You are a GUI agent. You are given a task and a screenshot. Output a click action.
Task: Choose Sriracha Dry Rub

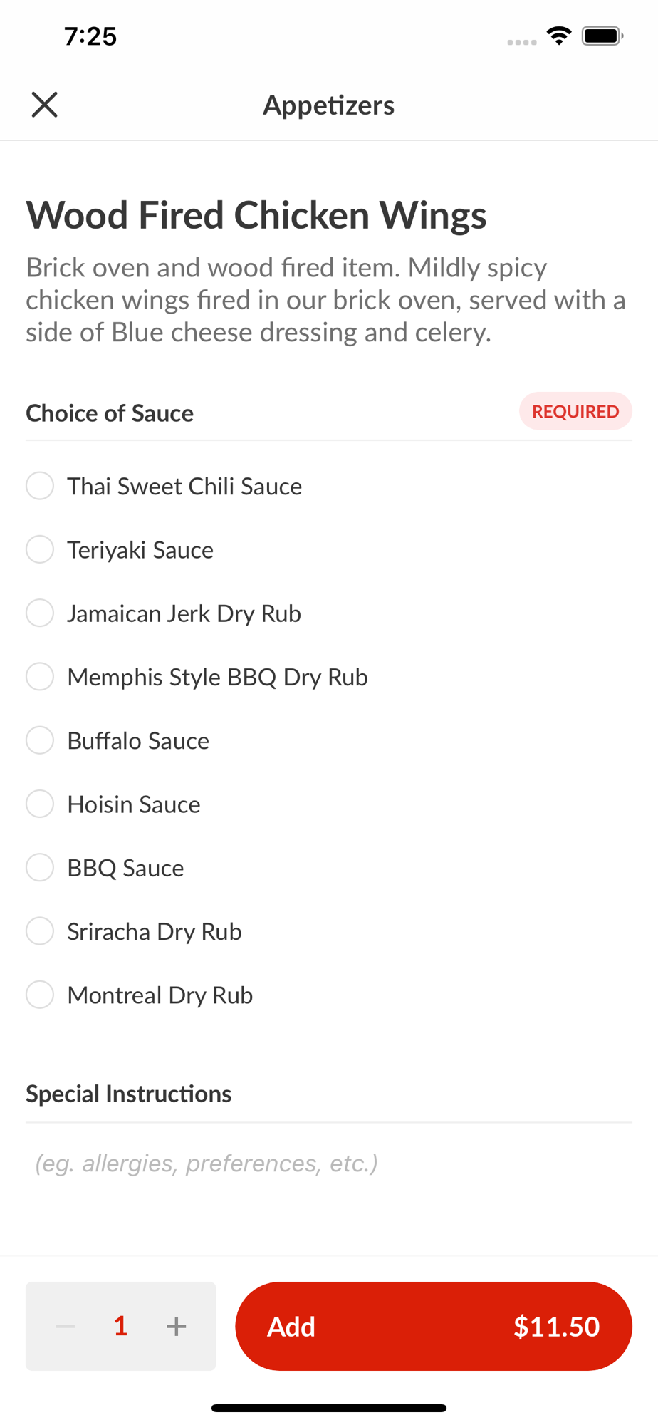point(40,931)
